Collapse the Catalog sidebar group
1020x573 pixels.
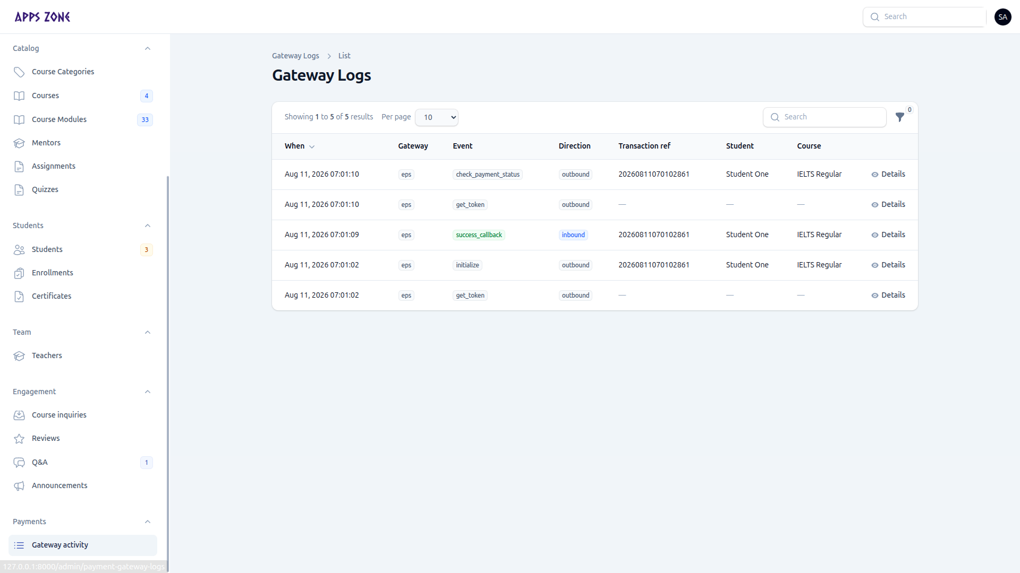pos(148,48)
